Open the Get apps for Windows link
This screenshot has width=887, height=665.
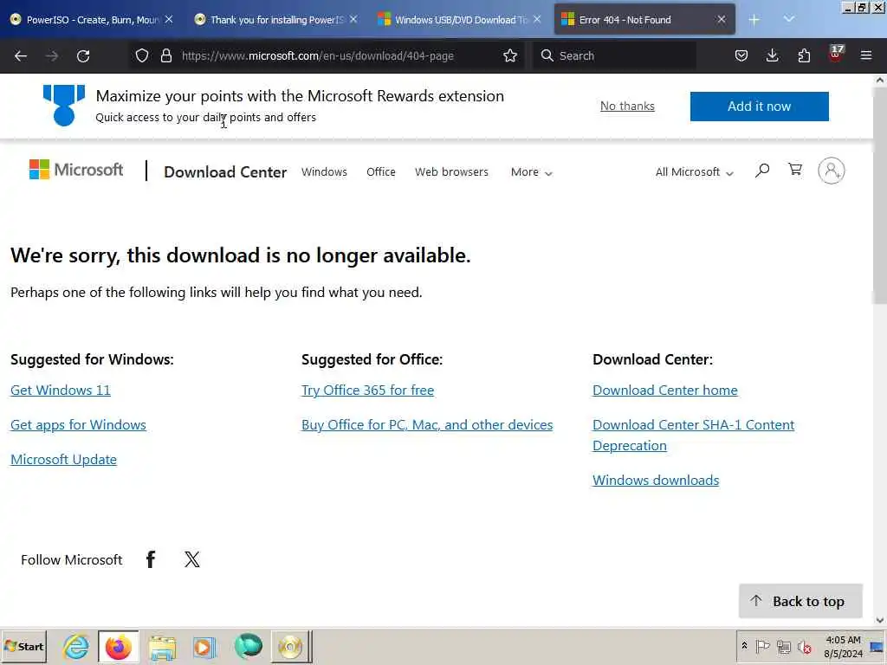point(78,424)
